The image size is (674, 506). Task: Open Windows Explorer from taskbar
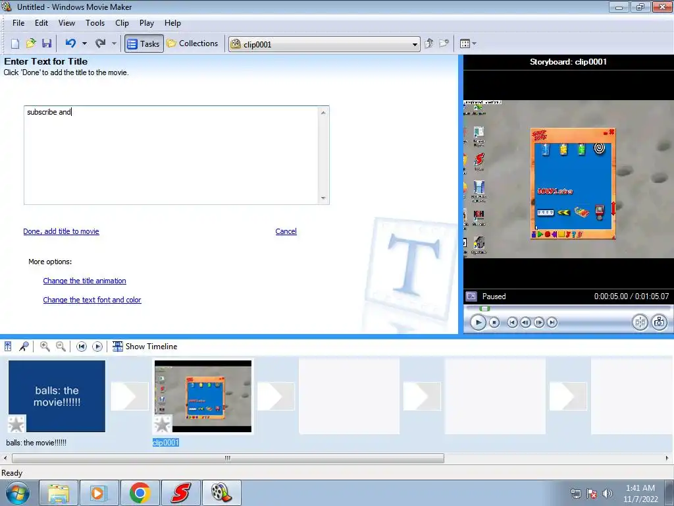pyautogui.click(x=59, y=493)
